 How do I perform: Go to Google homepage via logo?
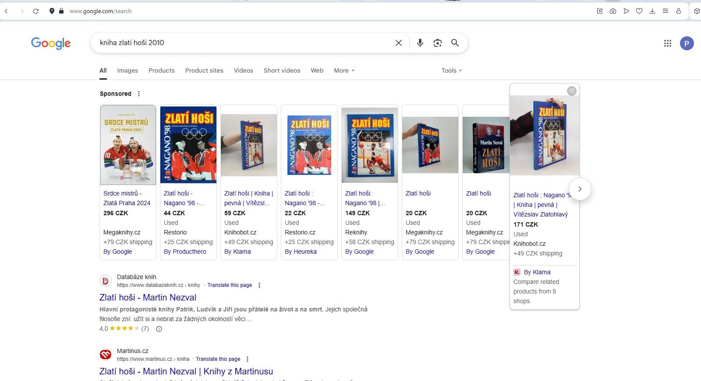[51, 43]
